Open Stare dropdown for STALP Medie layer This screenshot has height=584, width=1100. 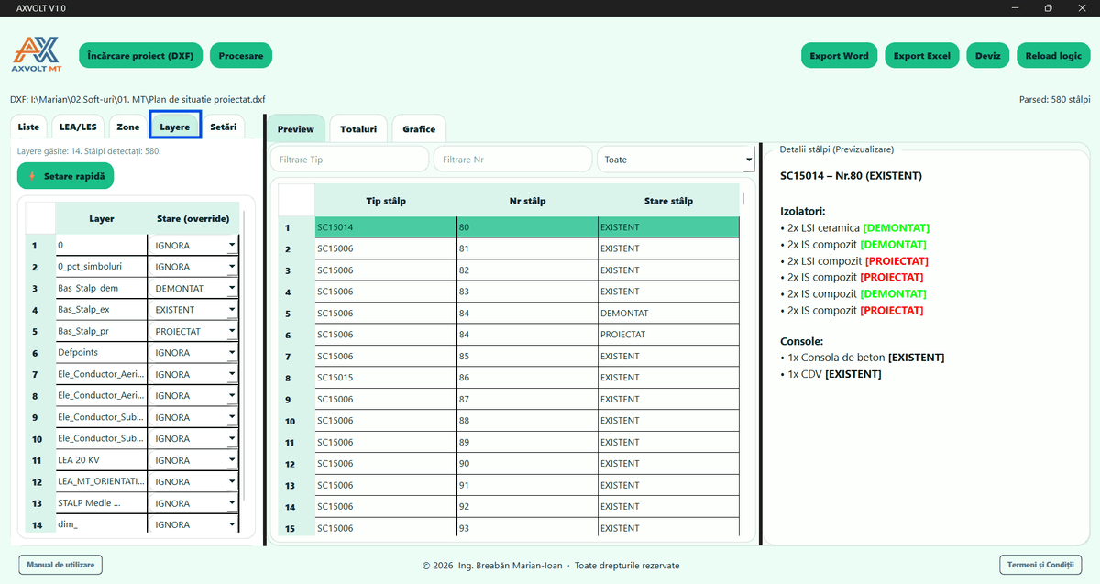click(x=193, y=503)
